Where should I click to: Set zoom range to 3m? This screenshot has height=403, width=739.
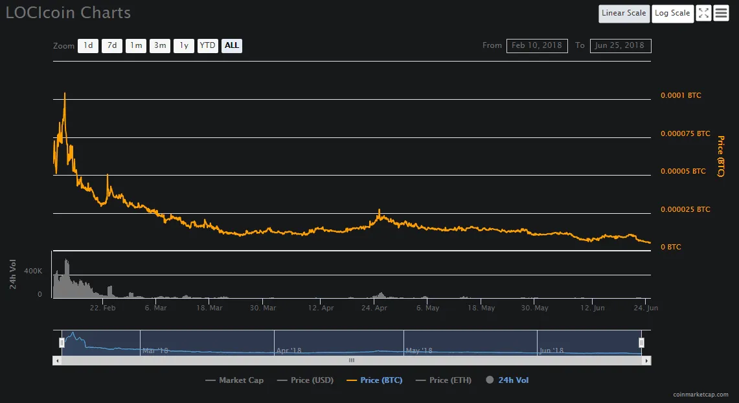tap(160, 46)
